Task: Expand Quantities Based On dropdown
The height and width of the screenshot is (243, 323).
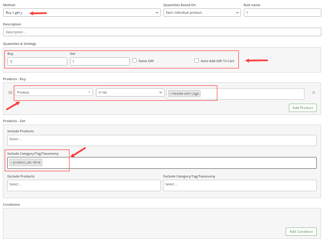Action: point(202,13)
